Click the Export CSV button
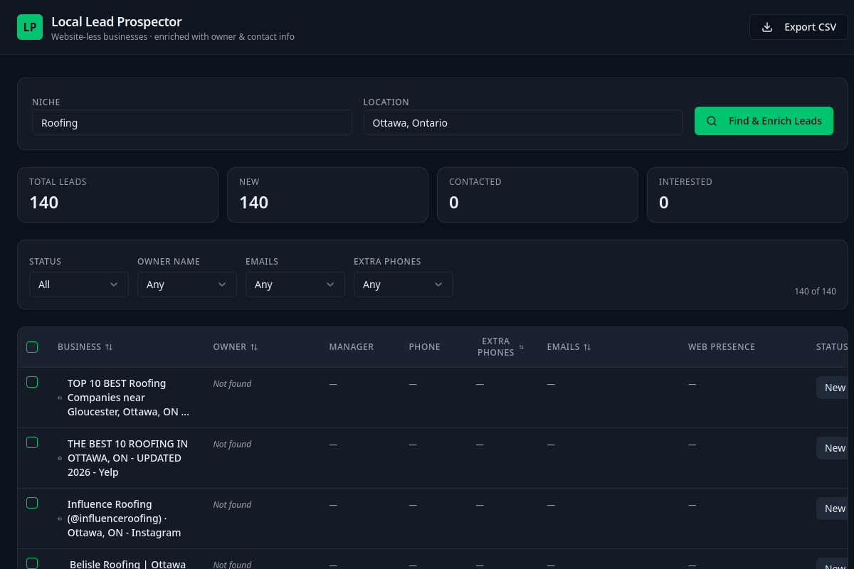This screenshot has width=854, height=569. click(798, 27)
